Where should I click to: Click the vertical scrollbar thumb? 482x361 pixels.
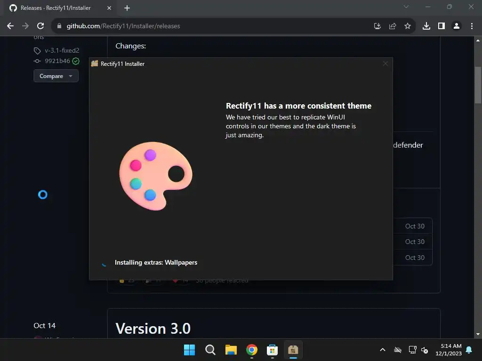click(x=478, y=85)
